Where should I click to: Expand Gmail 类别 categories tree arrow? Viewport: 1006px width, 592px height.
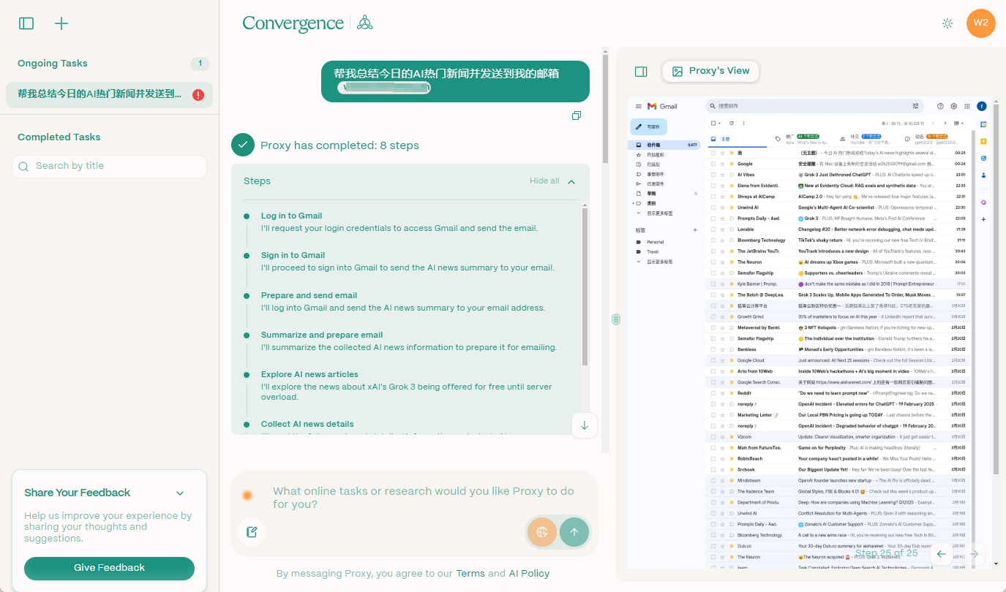click(x=634, y=202)
